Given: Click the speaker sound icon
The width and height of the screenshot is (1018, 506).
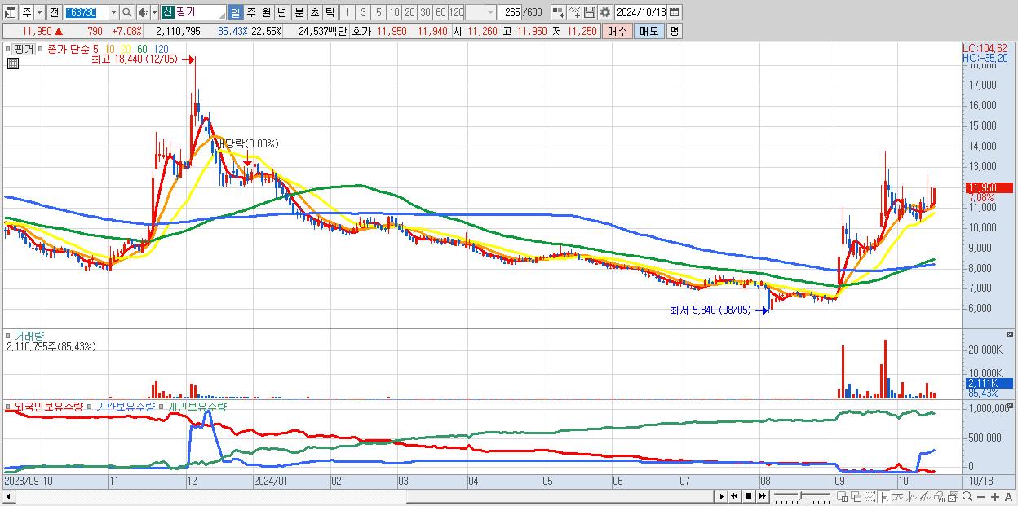Looking at the screenshot, I should (x=143, y=12).
